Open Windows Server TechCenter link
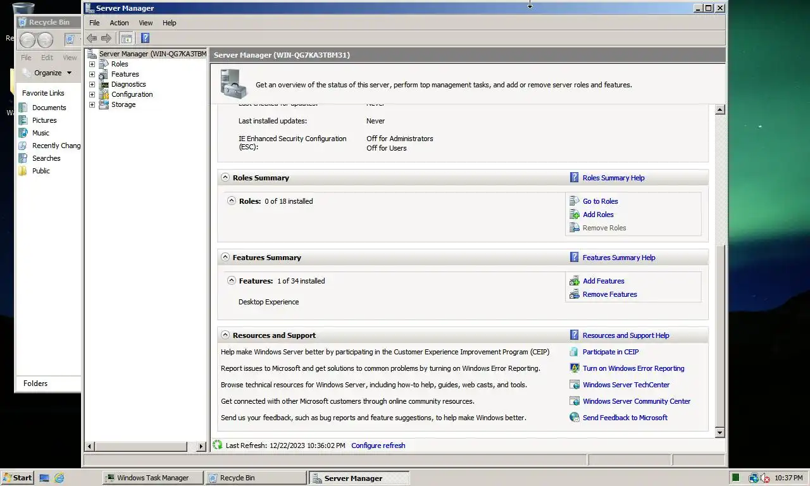This screenshot has width=810, height=486. point(626,385)
